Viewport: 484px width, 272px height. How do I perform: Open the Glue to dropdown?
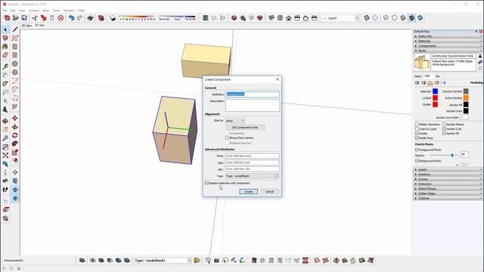[x=235, y=121]
